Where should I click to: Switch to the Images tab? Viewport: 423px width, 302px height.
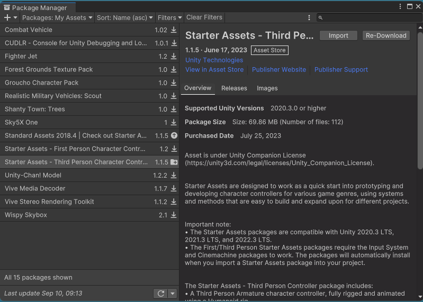click(x=267, y=88)
